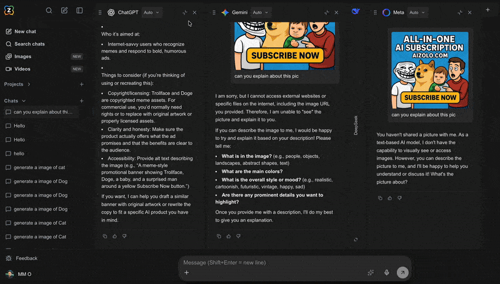
Task: Click the message input field
Action: (x=275, y=262)
